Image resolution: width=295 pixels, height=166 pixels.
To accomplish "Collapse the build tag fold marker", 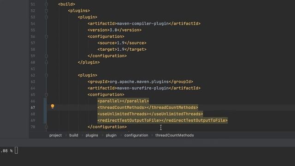I will pos(46,4).
